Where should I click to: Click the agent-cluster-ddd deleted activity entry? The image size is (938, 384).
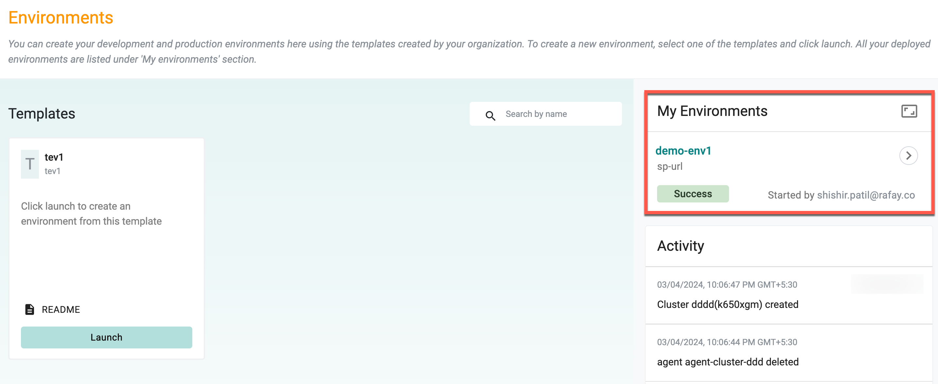[727, 362]
